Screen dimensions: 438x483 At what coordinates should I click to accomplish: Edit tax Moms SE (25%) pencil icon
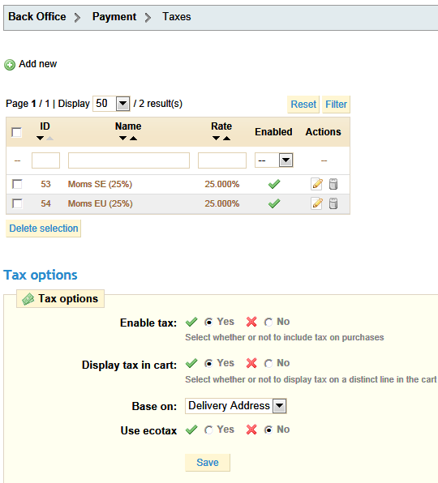[317, 184]
